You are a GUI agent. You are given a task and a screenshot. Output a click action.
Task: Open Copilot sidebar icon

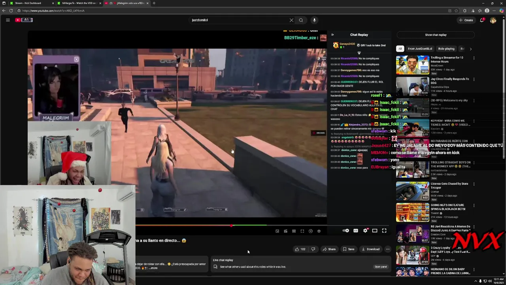[x=501, y=11]
